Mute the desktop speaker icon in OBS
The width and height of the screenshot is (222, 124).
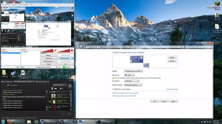tap(72, 51)
